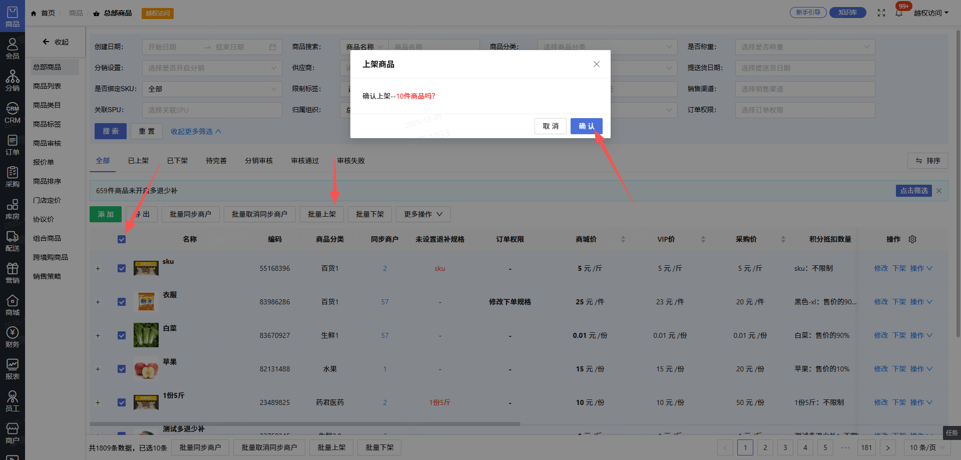Open the 会员 members sidebar icon
This screenshot has width=961, height=460.
13,49
